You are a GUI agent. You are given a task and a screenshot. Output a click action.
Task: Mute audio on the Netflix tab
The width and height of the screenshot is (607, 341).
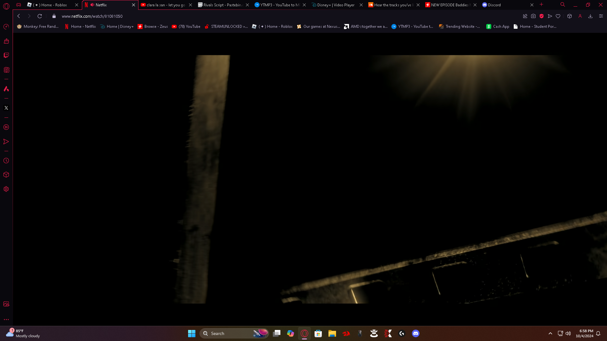point(92,5)
